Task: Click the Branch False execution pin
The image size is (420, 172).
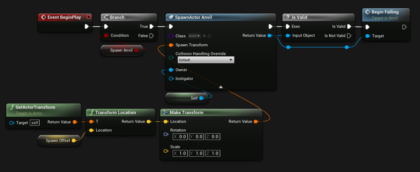Action: (151, 36)
